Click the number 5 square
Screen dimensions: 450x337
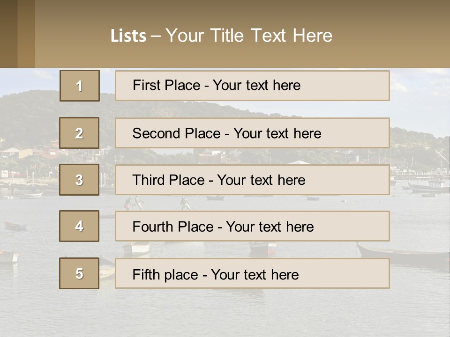pyautogui.click(x=79, y=273)
